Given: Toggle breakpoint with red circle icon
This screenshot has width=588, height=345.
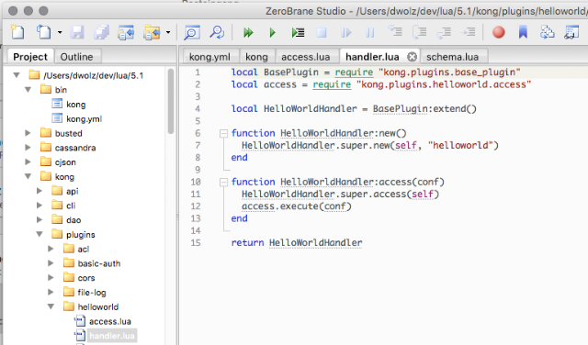Looking at the screenshot, I should (498, 32).
